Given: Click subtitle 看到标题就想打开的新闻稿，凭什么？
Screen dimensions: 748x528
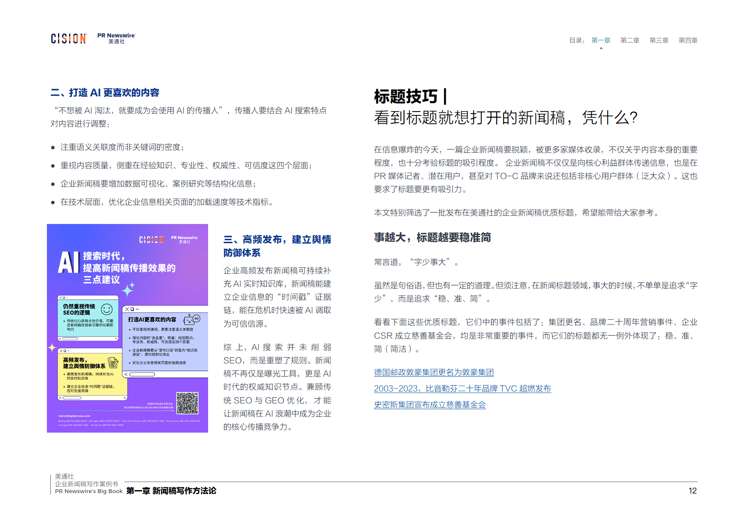Looking at the screenshot, I should tap(506, 118).
